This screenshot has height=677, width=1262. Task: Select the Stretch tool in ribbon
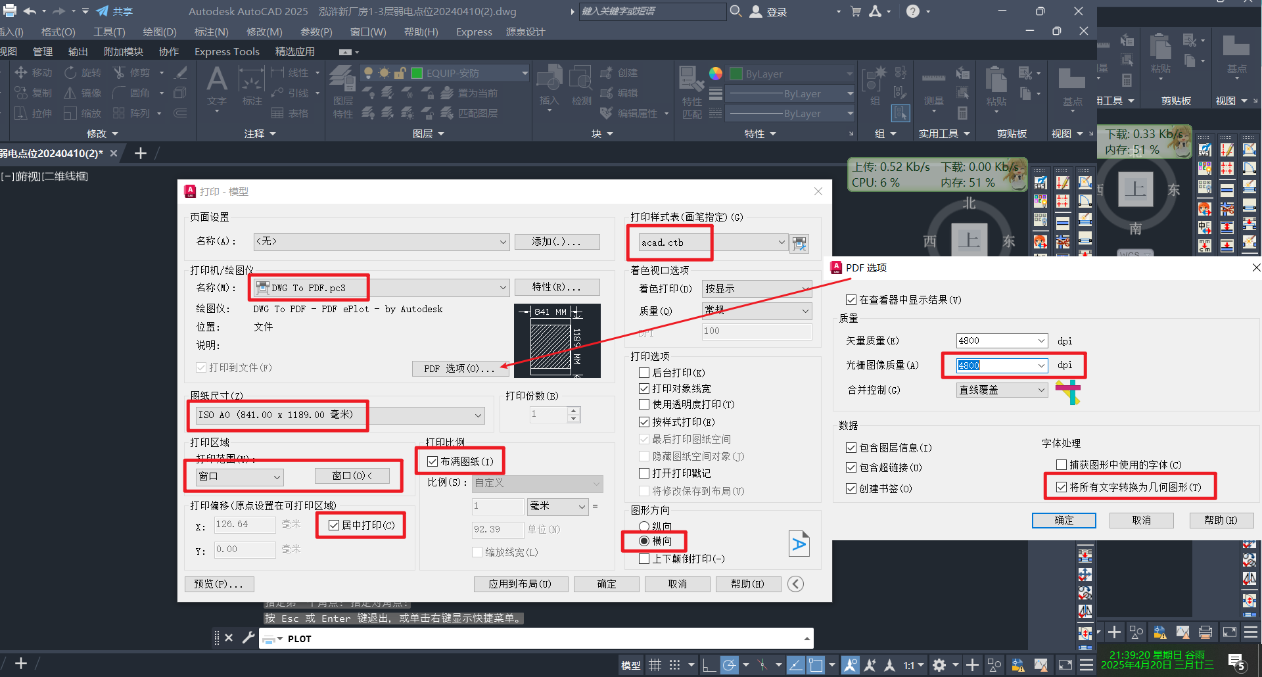tap(34, 113)
